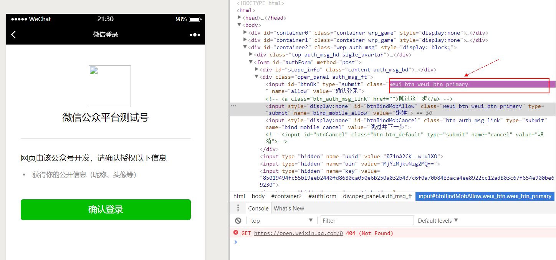The height and width of the screenshot is (260, 556).
Task: Switch to the What's New tab
Action: coord(289,208)
